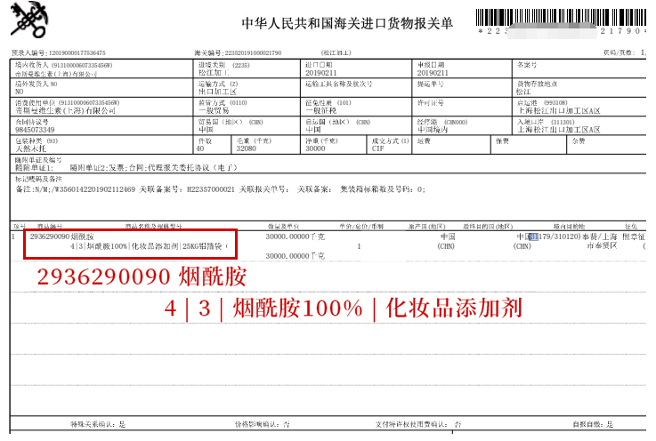
Task: Select 关联备案号 H22357000021
Action: click(x=187, y=189)
